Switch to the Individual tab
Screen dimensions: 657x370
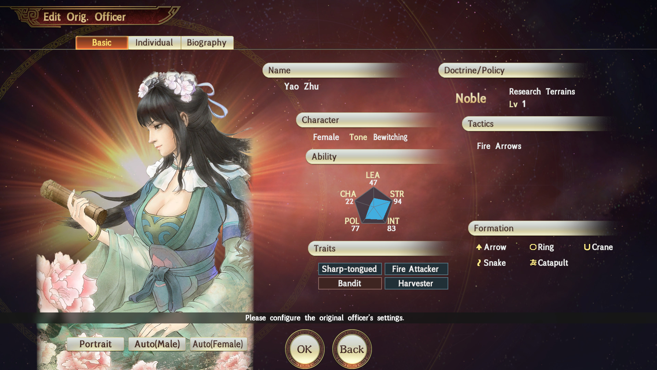(154, 43)
